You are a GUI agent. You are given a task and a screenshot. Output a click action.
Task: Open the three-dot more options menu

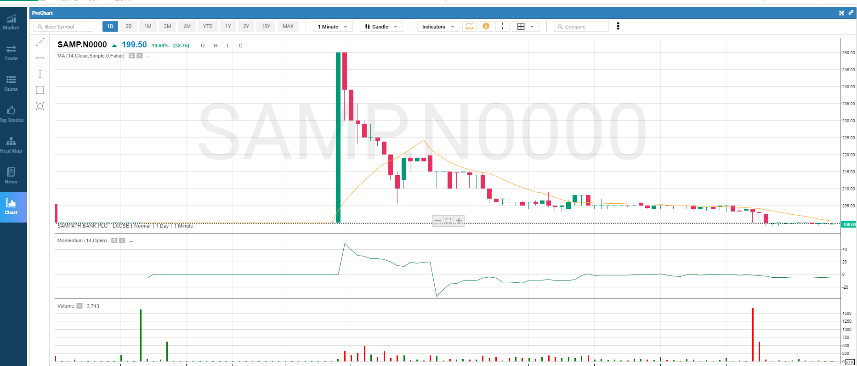[x=618, y=26]
